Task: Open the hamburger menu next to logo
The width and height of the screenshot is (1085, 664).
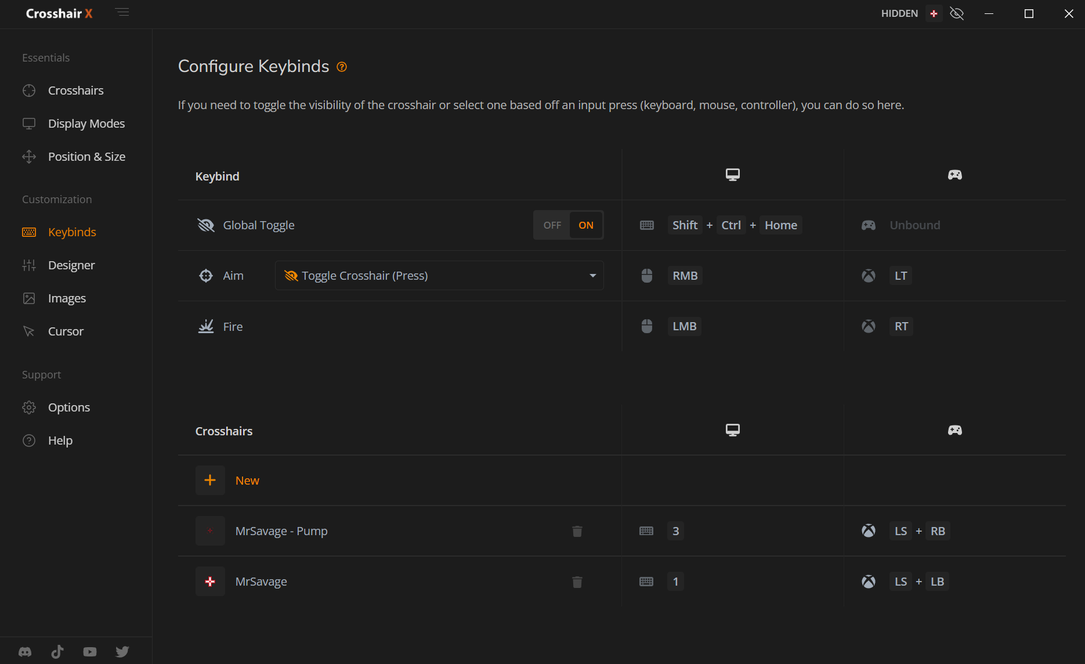Action: click(122, 12)
